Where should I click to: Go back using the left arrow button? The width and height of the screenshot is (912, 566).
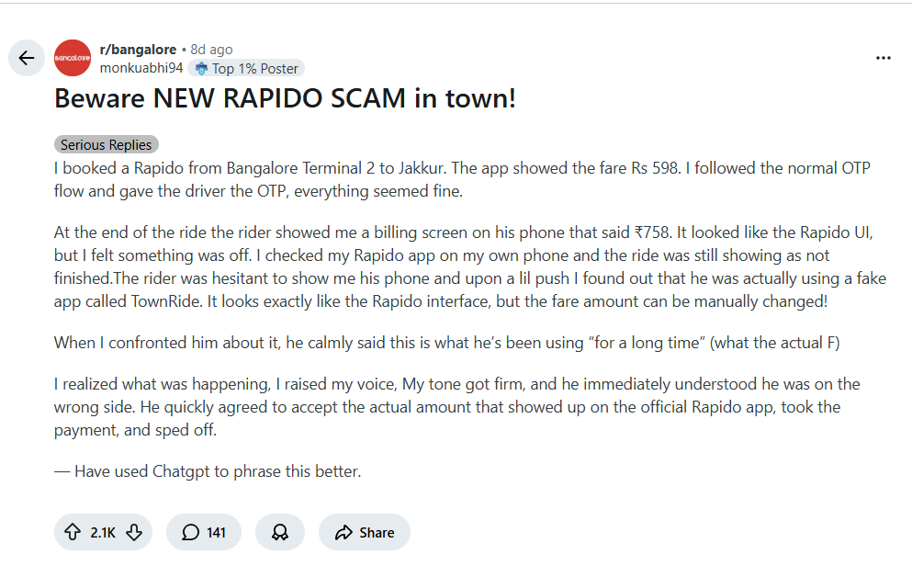26,59
